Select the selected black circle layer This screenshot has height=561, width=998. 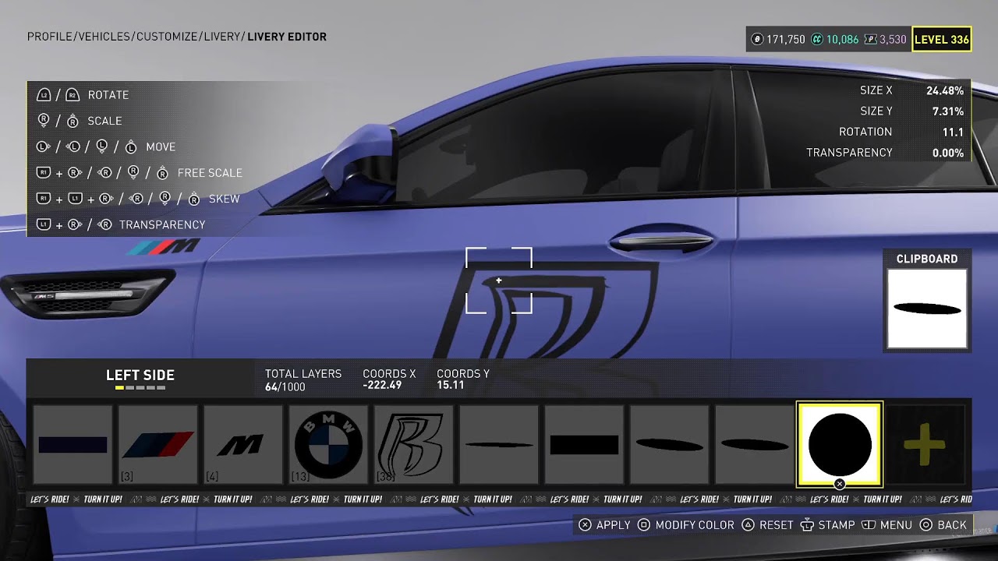pyautogui.click(x=840, y=445)
